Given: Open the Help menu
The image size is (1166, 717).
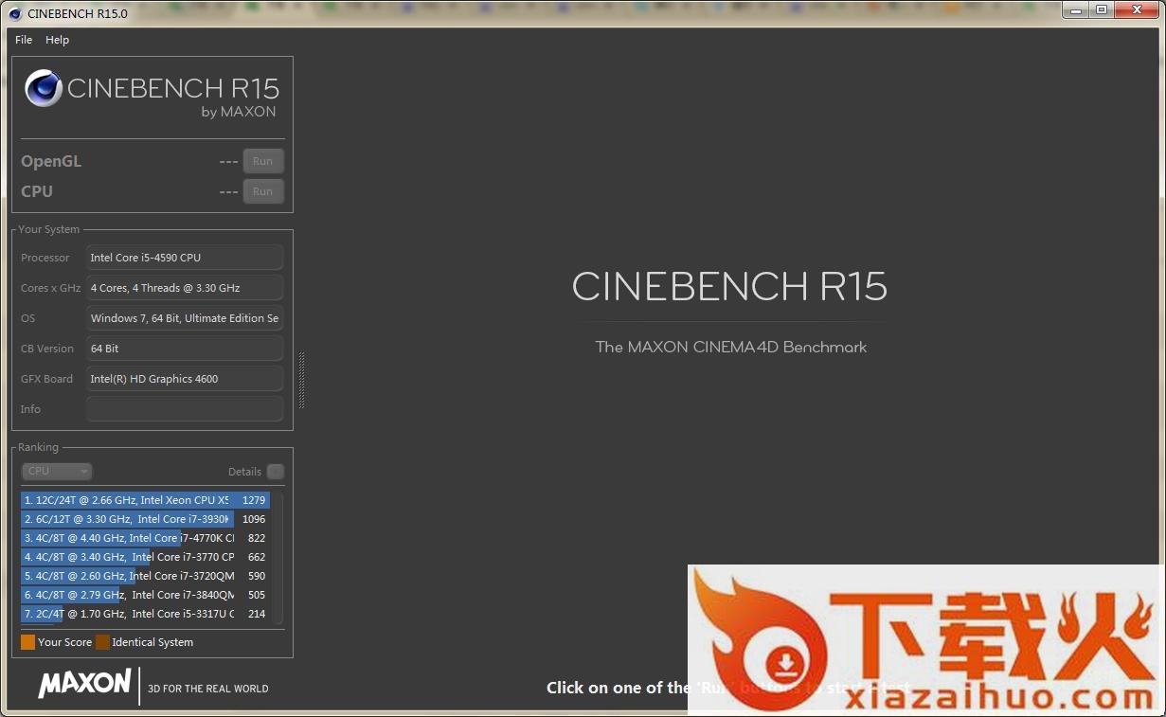Looking at the screenshot, I should click(57, 40).
